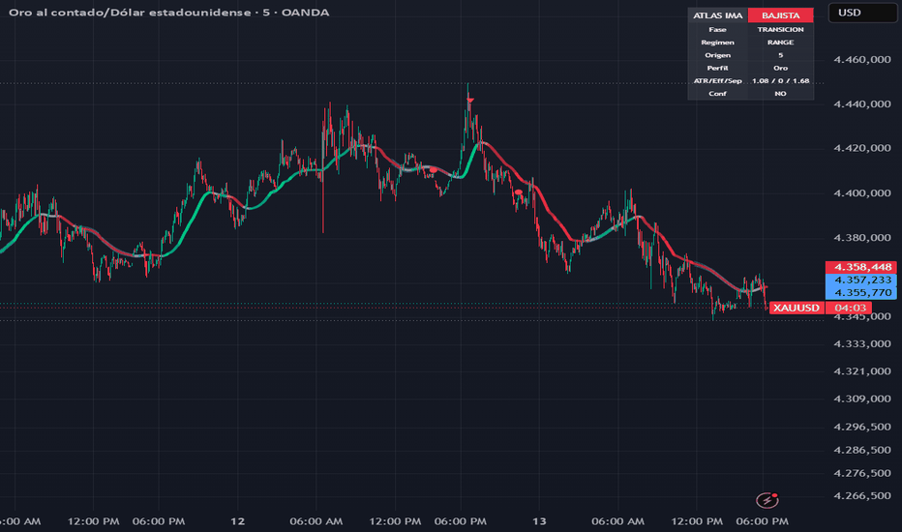Click the red 4.358,448 price label
The height and width of the screenshot is (532, 902).
click(x=861, y=267)
